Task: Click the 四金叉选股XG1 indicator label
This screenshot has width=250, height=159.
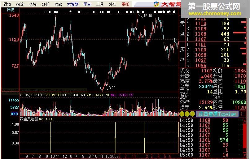Action: click(32, 119)
